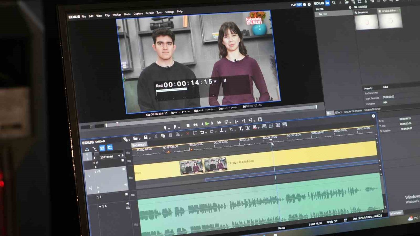Switch to REC monitor view

click(x=299, y=5)
